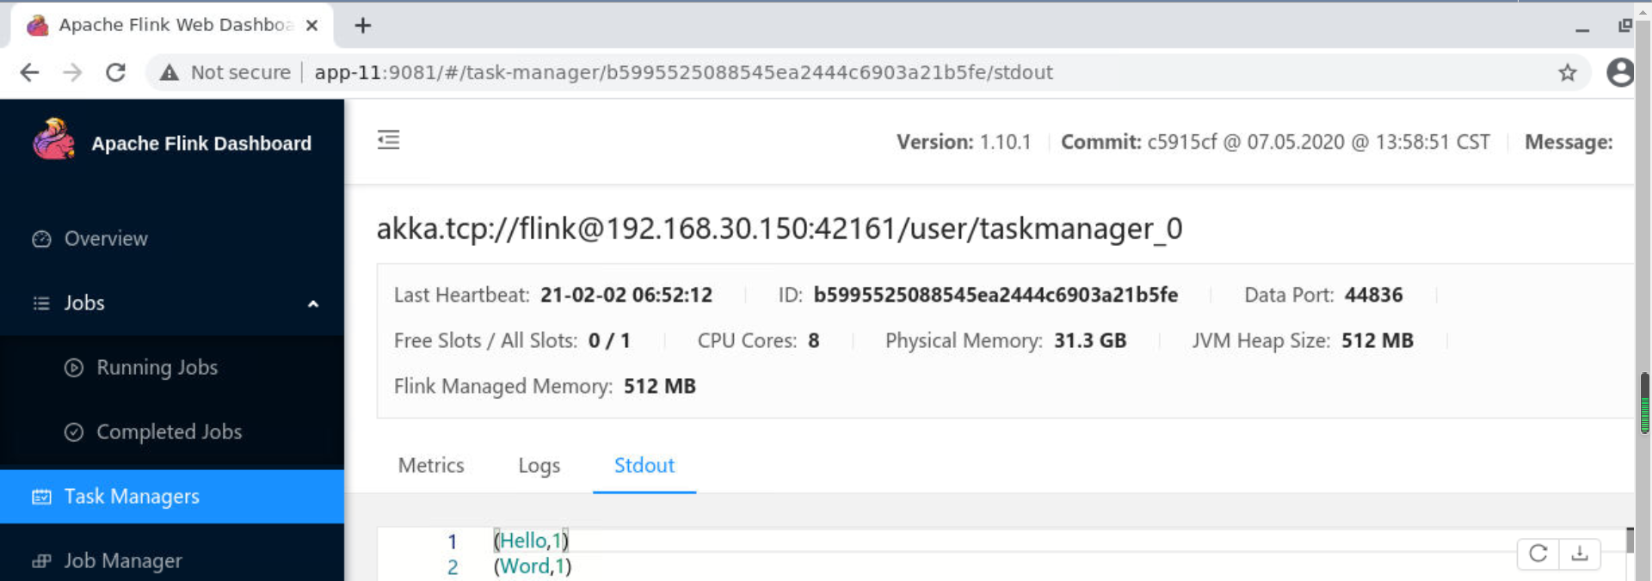Viewport: 1652px width, 581px height.
Task: Click the "(Hello,1)" output line
Action: 531,541
